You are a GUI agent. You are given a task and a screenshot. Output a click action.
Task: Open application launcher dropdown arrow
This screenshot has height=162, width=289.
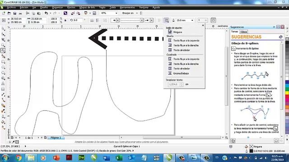coord(90,13)
